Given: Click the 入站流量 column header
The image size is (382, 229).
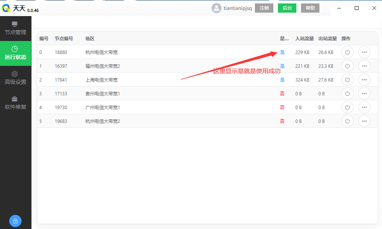Looking at the screenshot, I should tap(304, 38).
